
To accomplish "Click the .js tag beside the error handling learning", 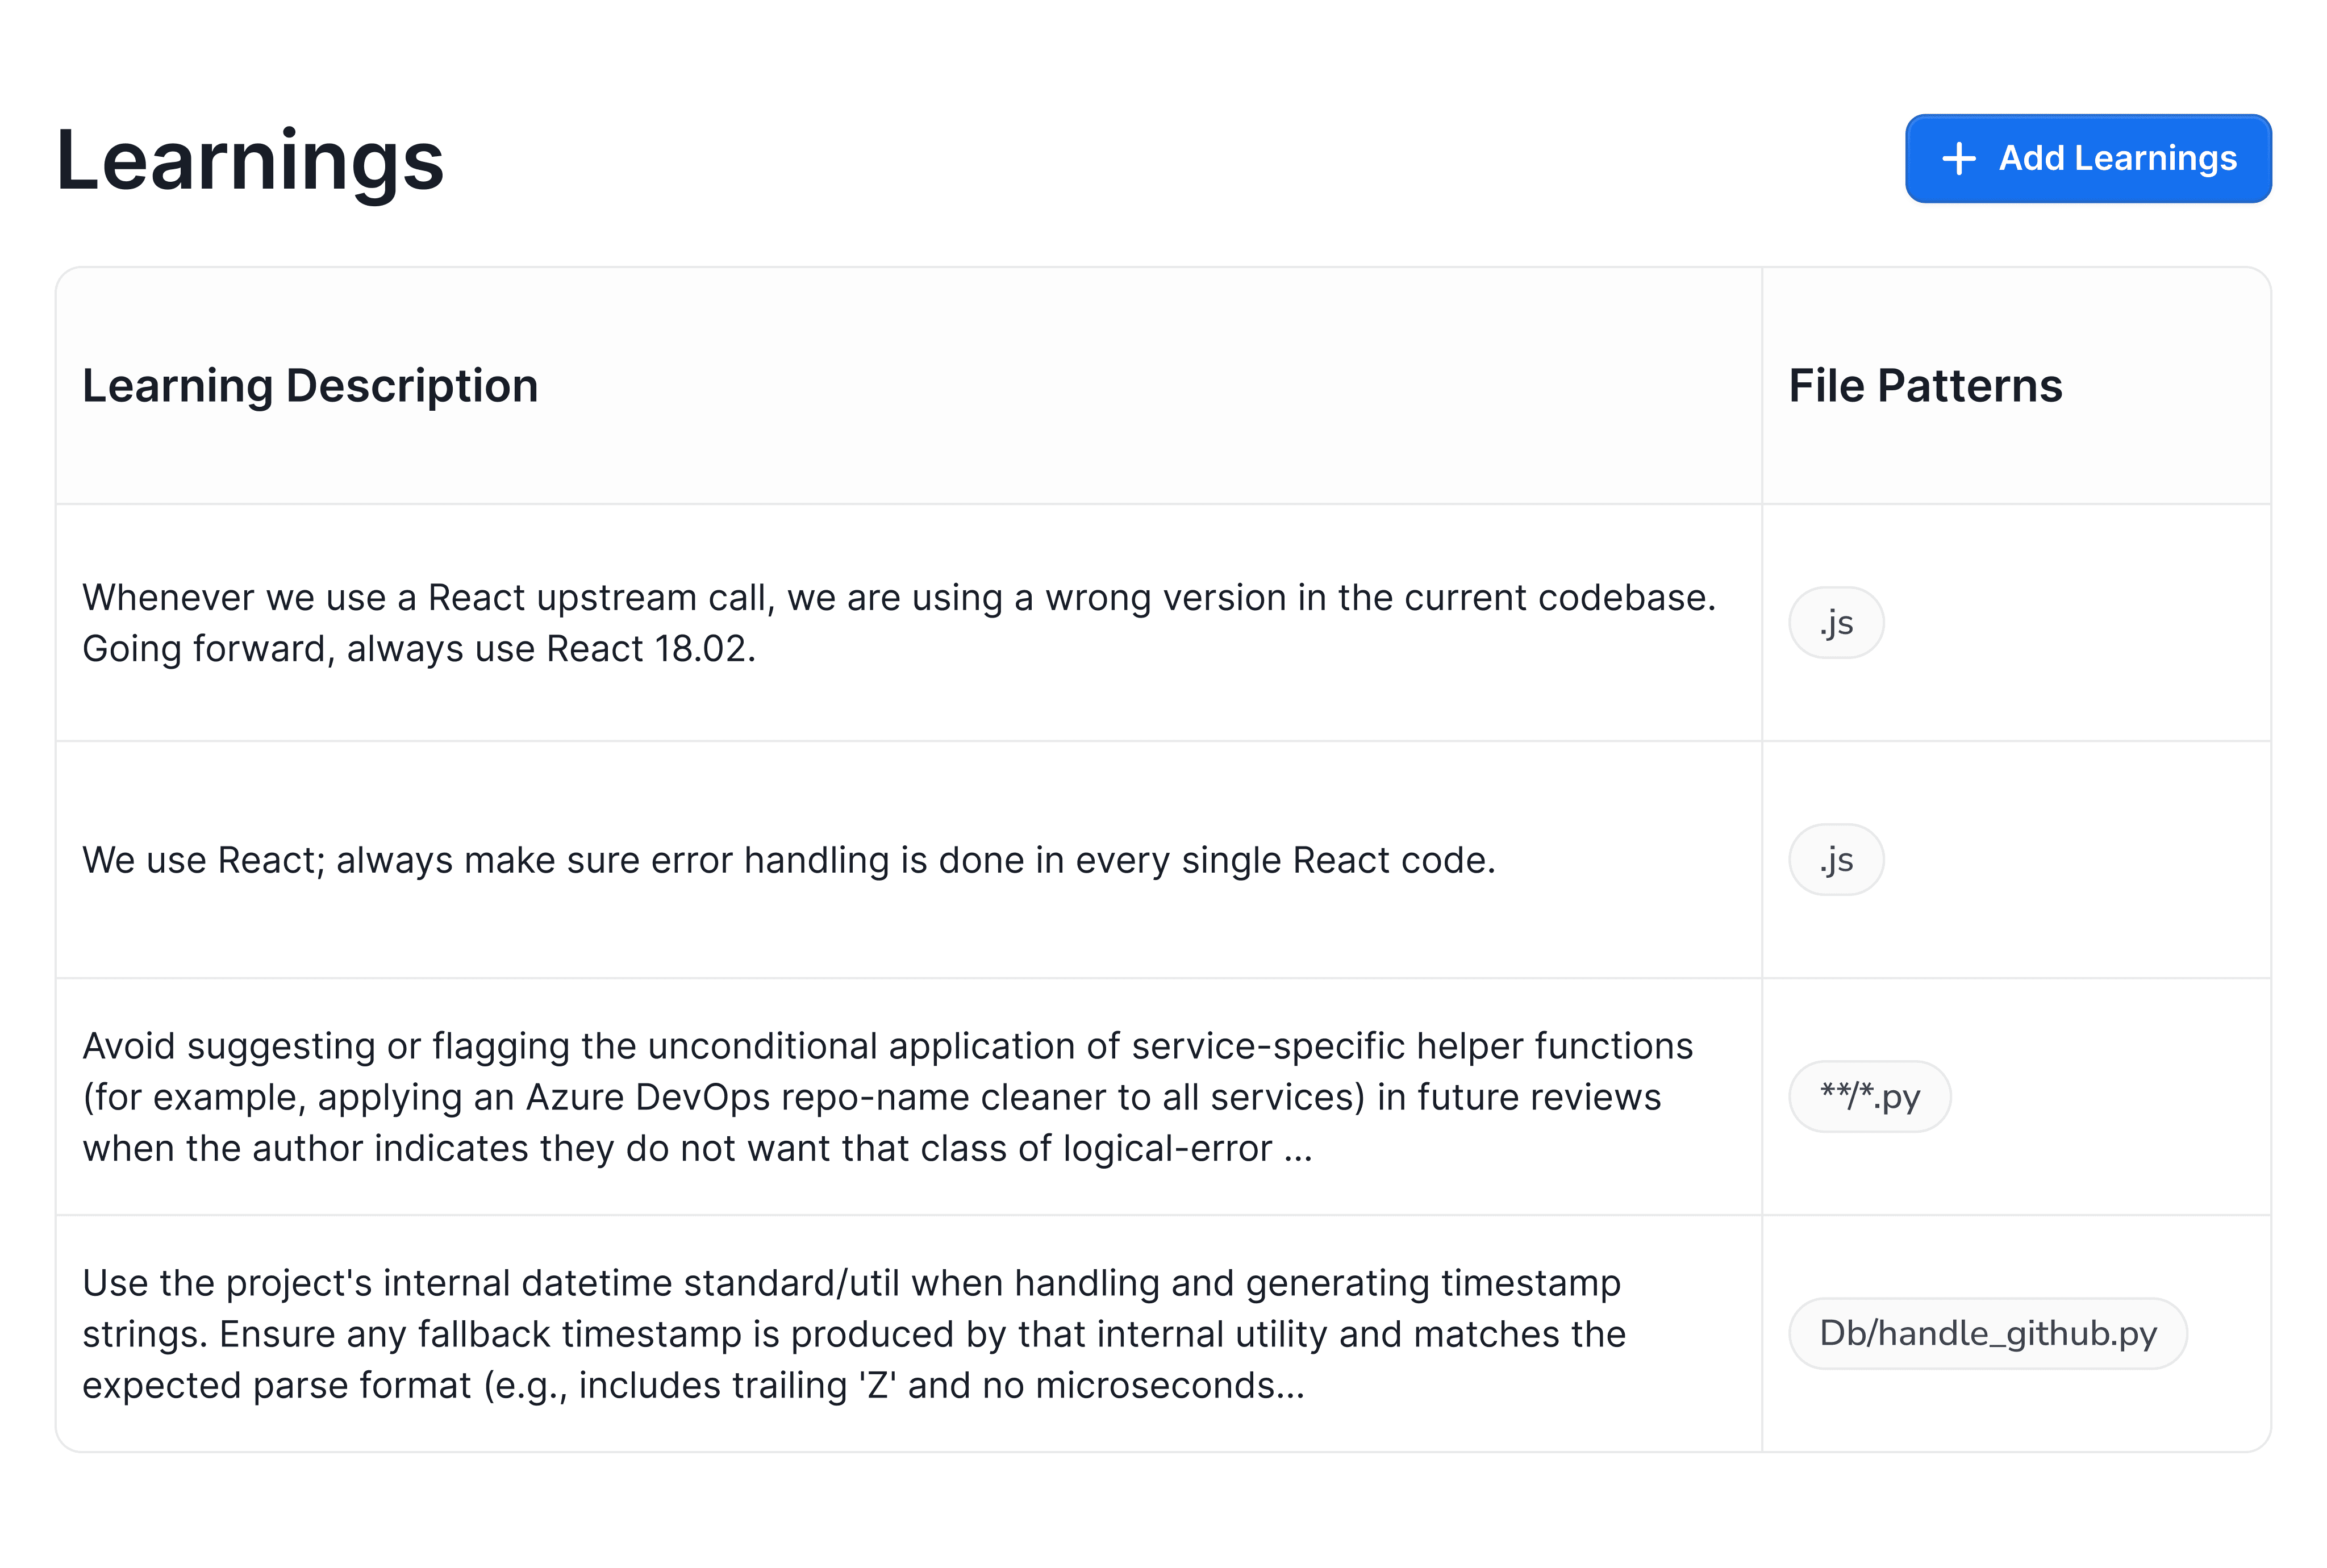I will pos(1836,860).
